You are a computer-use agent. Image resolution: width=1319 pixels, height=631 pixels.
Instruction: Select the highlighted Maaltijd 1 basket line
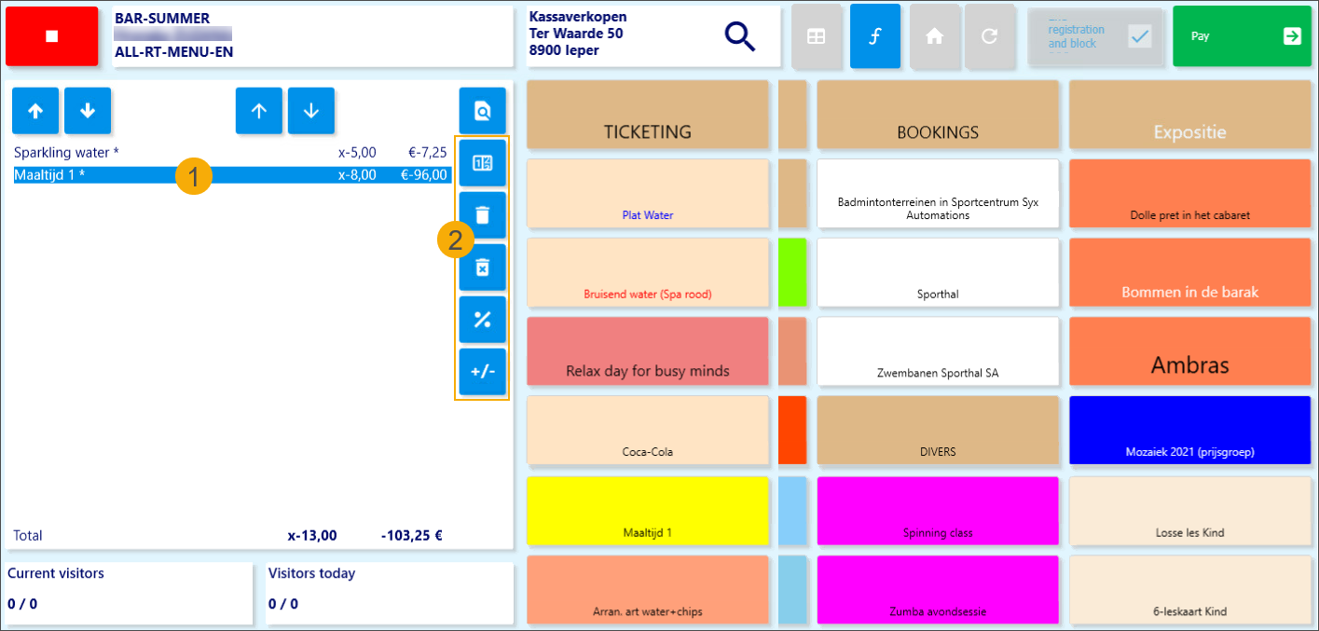(x=231, y=174)
